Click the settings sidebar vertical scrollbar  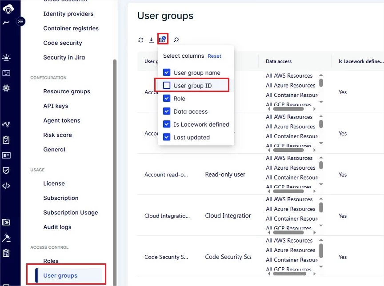(114, 171)
